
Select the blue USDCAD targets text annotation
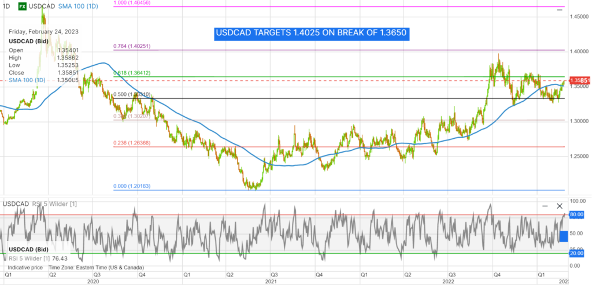point(312,34)
